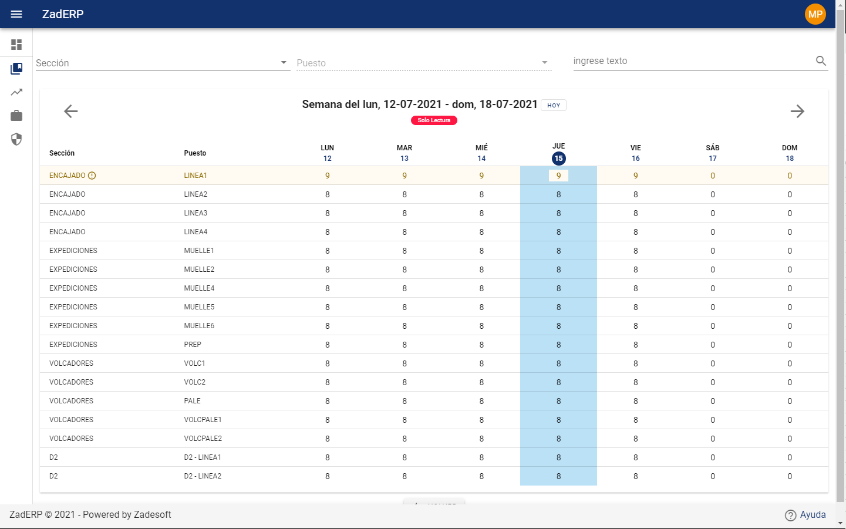The image size is (846, 529).
Task: Click the 'ingrese texto' search field
Action: click(693, 61)
